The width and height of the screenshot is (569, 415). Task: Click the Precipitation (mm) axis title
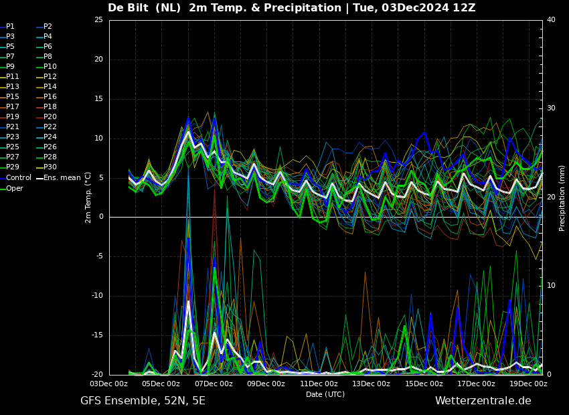click(562, 198)
